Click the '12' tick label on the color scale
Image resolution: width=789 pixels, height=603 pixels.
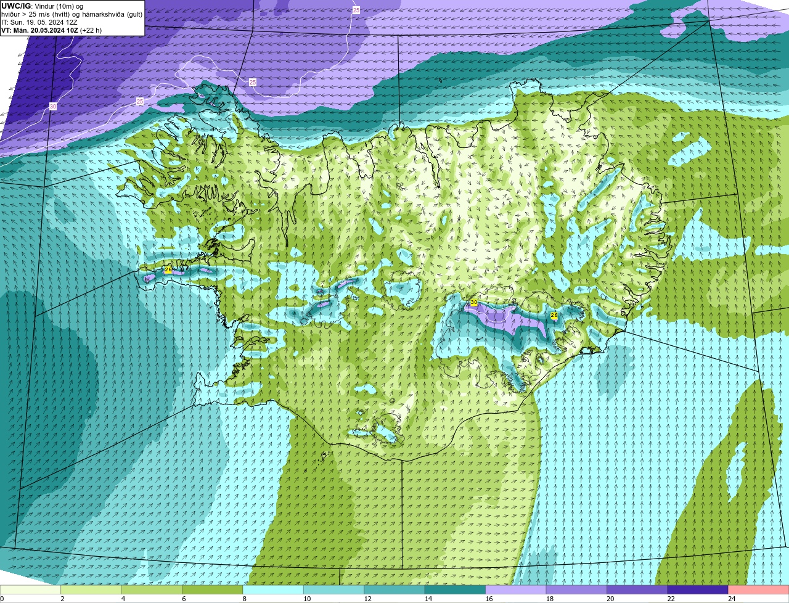pyautogui.click(x=367, y=599)
